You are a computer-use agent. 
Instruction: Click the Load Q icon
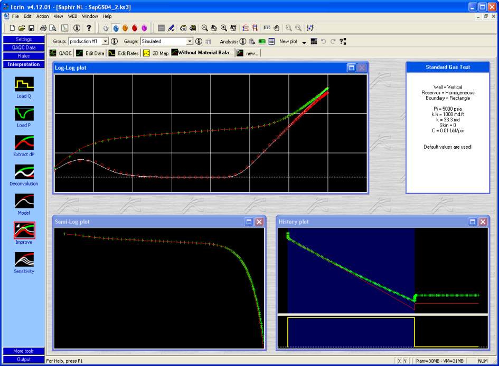24,85
